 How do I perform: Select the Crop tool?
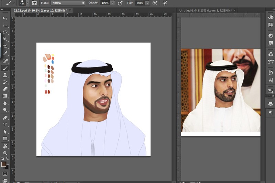click(5, 46)
